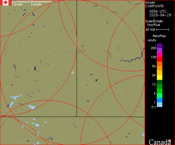The image size is (175, 145).
Task: Click the small flag above Canada wordmark
Action: (170, 140)
